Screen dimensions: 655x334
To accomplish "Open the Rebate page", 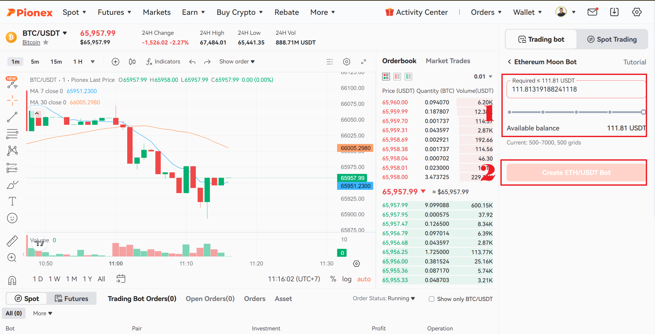I will (x=287, y=12).
